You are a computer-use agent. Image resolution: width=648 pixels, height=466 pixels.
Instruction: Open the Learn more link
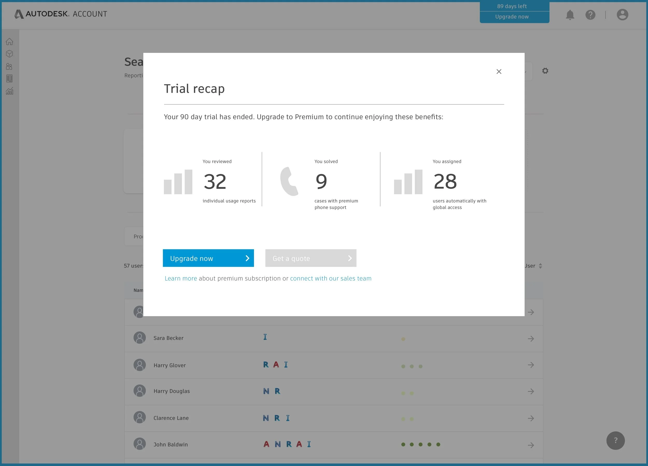tap(181, 278)
